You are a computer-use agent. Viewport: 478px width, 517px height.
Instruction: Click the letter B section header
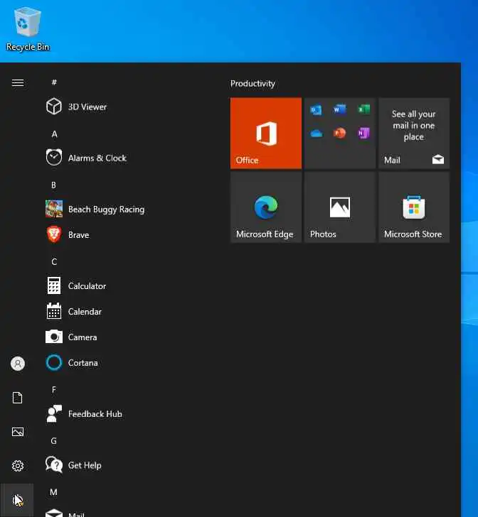coord(53,185)
